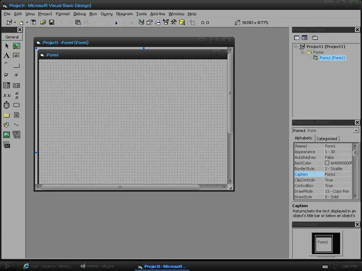Open the Menu Editor from toolbar

[34, 22]
